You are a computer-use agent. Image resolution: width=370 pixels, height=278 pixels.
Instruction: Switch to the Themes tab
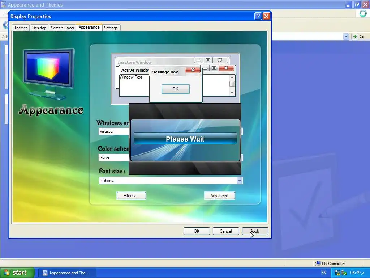click(21, 28)
